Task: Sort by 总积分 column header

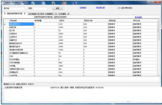Action: (71, 21)
